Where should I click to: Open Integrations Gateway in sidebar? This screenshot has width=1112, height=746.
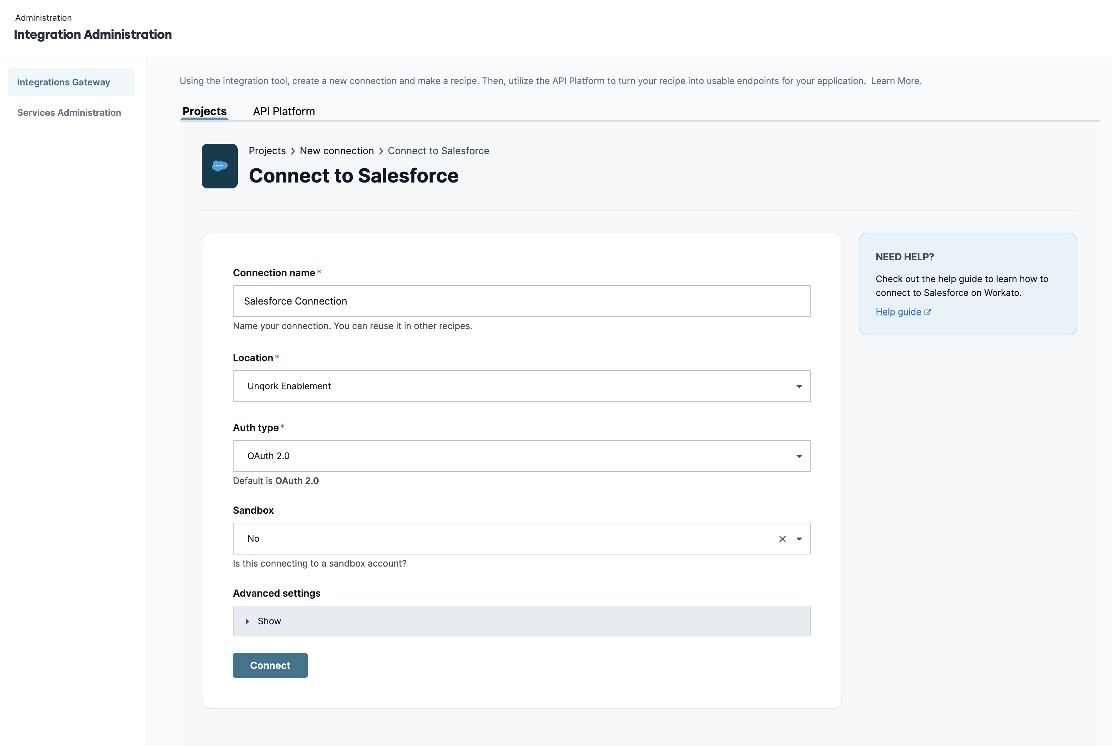tap(71, 82)
